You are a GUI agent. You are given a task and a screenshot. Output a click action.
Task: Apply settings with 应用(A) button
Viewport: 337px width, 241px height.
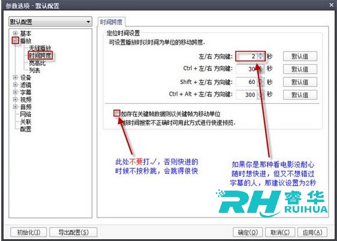(312, 232)
